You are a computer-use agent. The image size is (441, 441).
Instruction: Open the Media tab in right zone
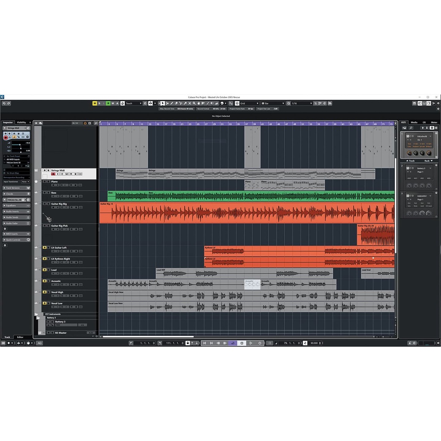point(414,123)
